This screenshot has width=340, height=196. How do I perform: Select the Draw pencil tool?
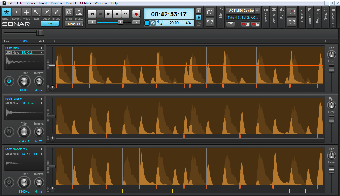[46, 12]
